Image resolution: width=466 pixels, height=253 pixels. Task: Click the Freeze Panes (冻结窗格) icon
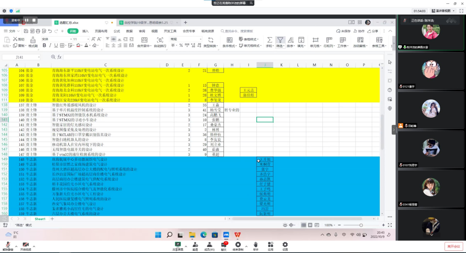coord(360,40)
